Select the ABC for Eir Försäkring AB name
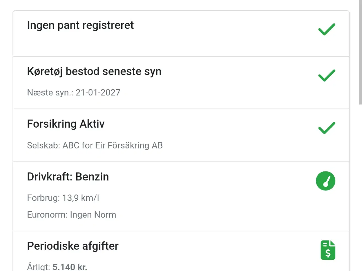Viewport: 362px width, 271px height. [x=113, y=145]
